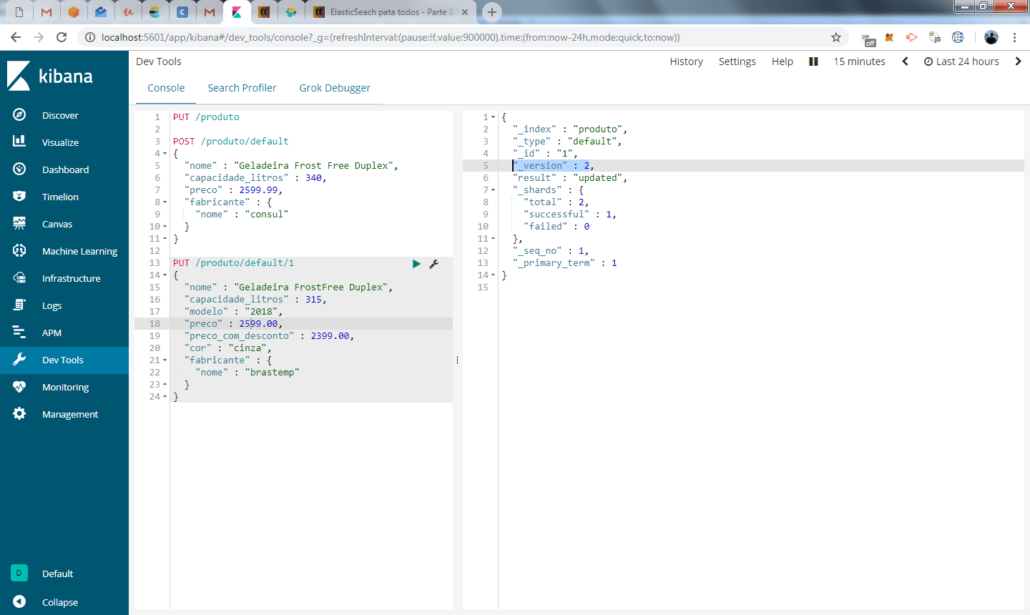Pause the auto-refresh interval
Screen dimensions: 1030x615
(x=813, y=62)
